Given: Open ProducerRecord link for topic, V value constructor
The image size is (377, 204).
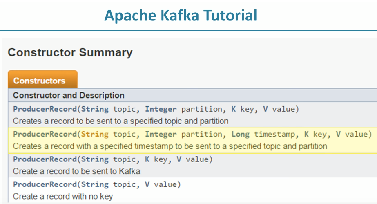Looking at the screenshot, I should [x=45, y=184].
